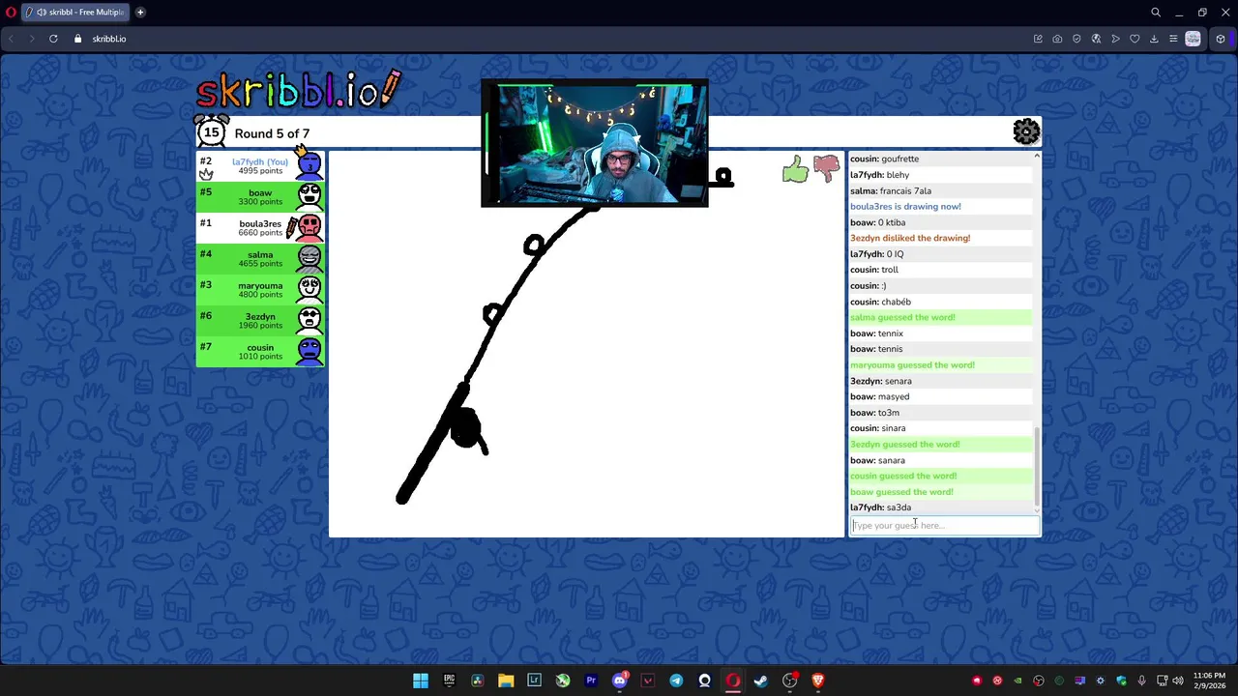Focus the guess input field
The height and width of the screenshot is (696, 1238).
945,525
